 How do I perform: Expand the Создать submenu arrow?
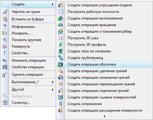[x=53, y=4]
